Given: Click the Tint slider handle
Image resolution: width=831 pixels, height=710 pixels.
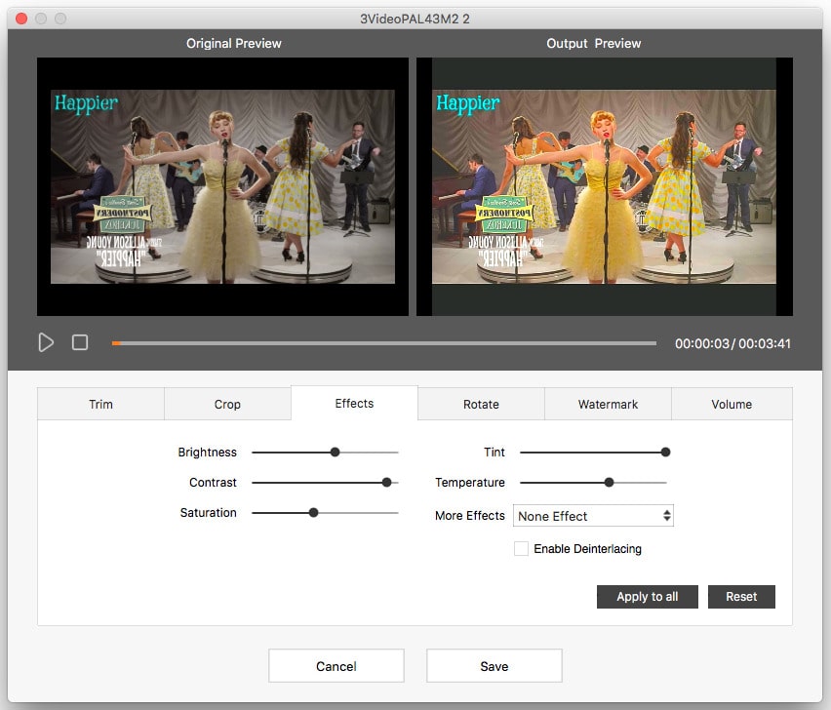Looking at the screenshot, I should pyautogui.click(x=665, y=453).
